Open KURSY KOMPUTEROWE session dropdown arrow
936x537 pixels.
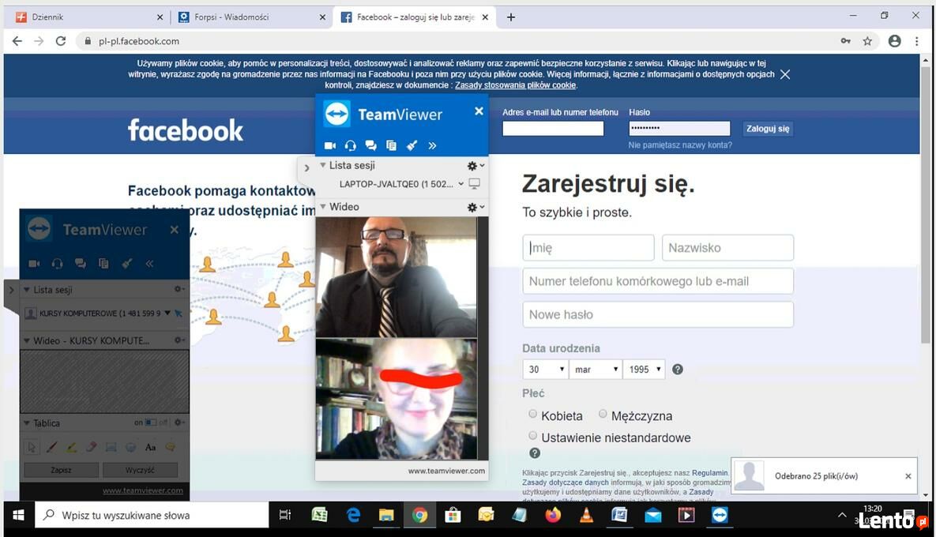point(167,314)
